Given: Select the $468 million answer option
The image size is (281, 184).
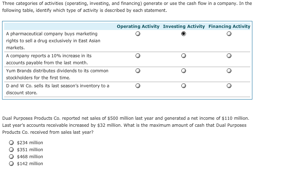Looking at the screenshot, I should tap(11, 157).
